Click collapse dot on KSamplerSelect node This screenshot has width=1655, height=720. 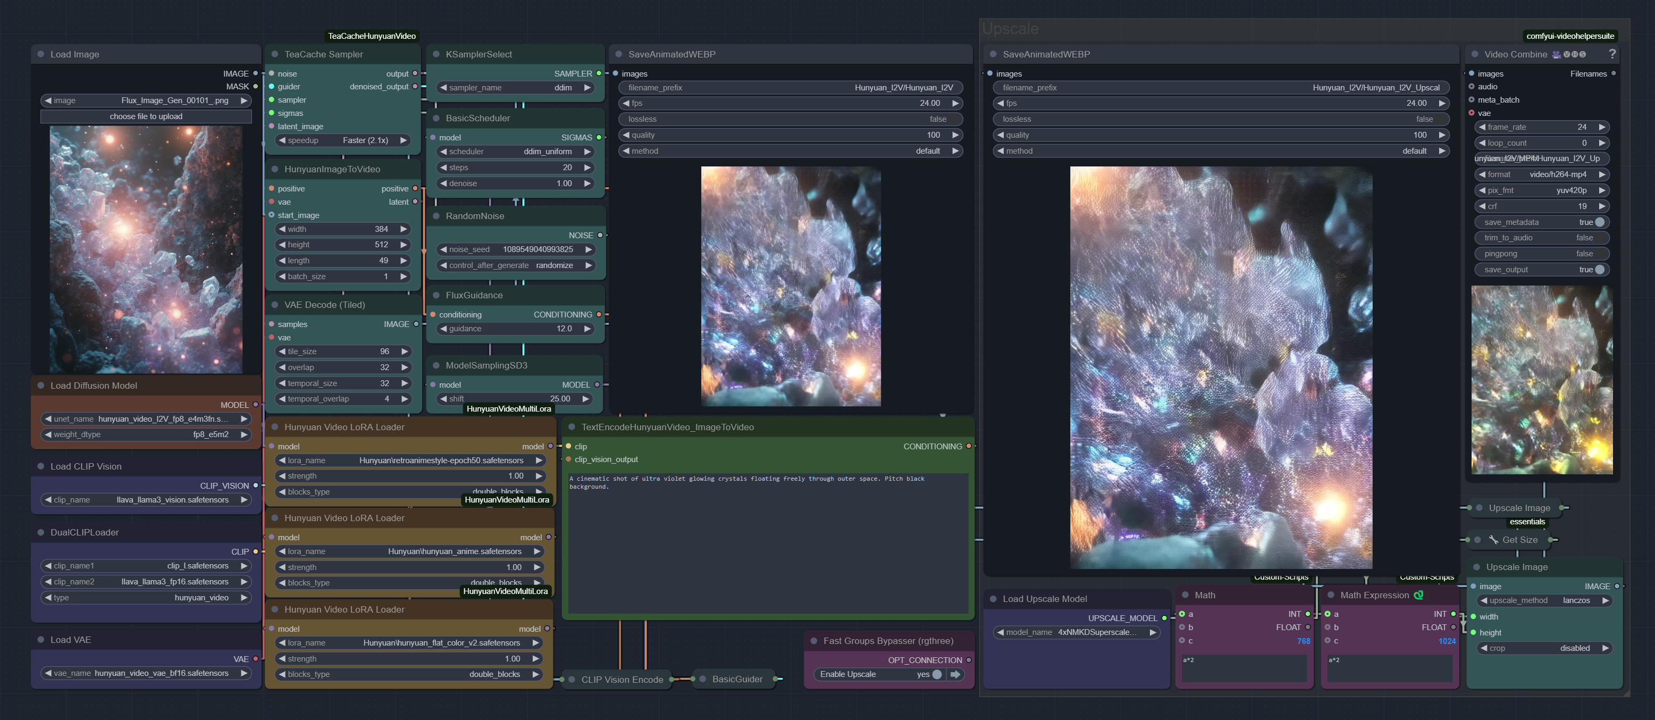436,55
